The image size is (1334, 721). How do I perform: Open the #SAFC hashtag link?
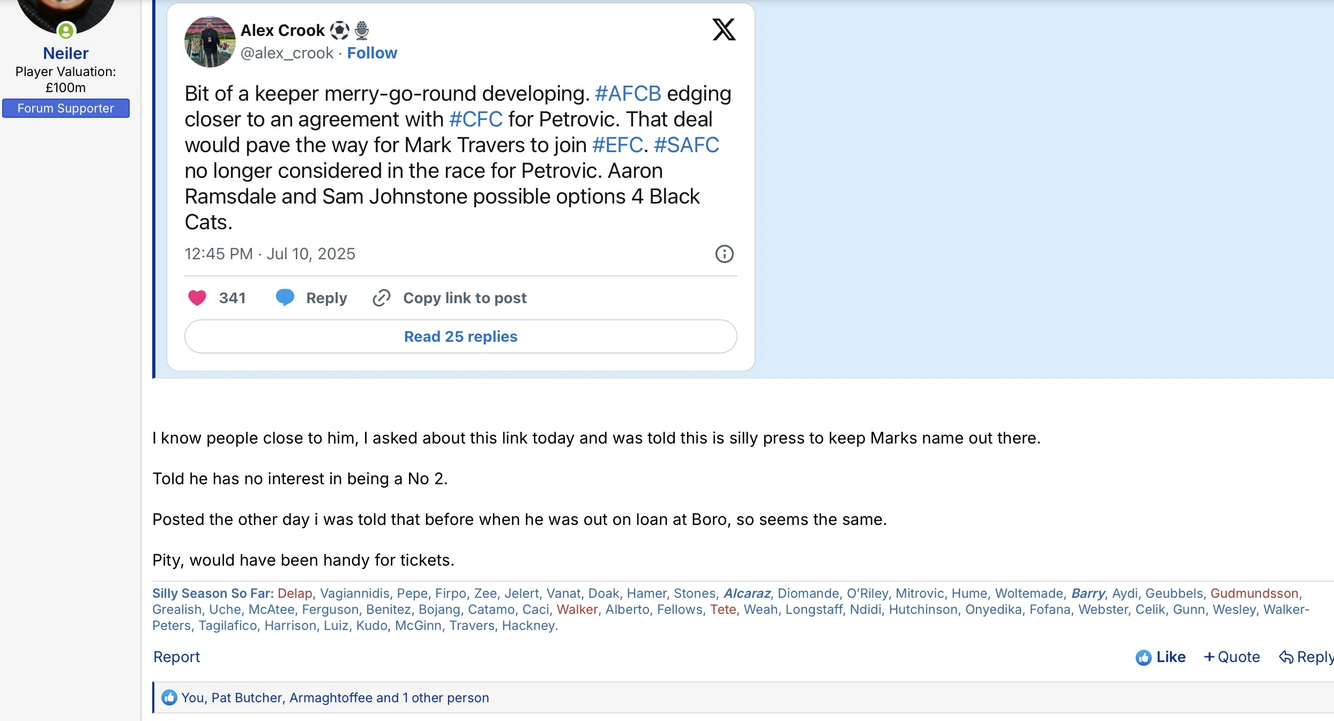click(x=686, y=145)
